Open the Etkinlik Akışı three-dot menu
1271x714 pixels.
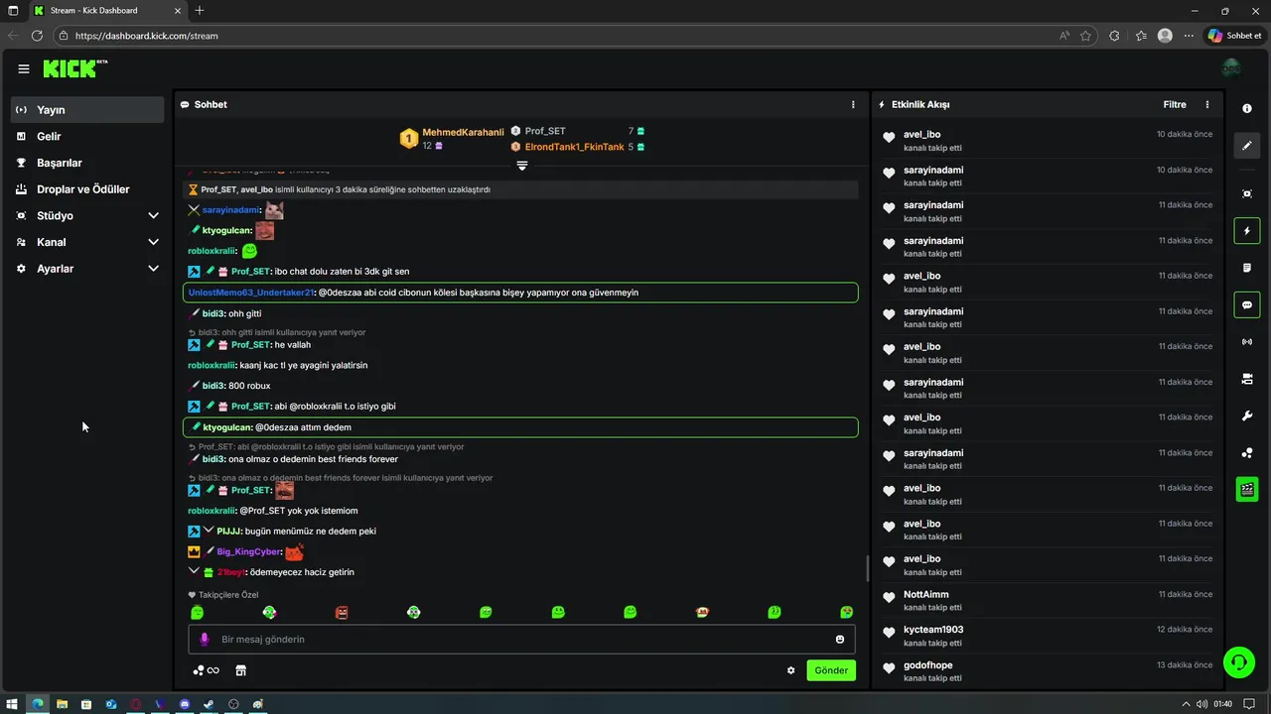pos(1207,104)
